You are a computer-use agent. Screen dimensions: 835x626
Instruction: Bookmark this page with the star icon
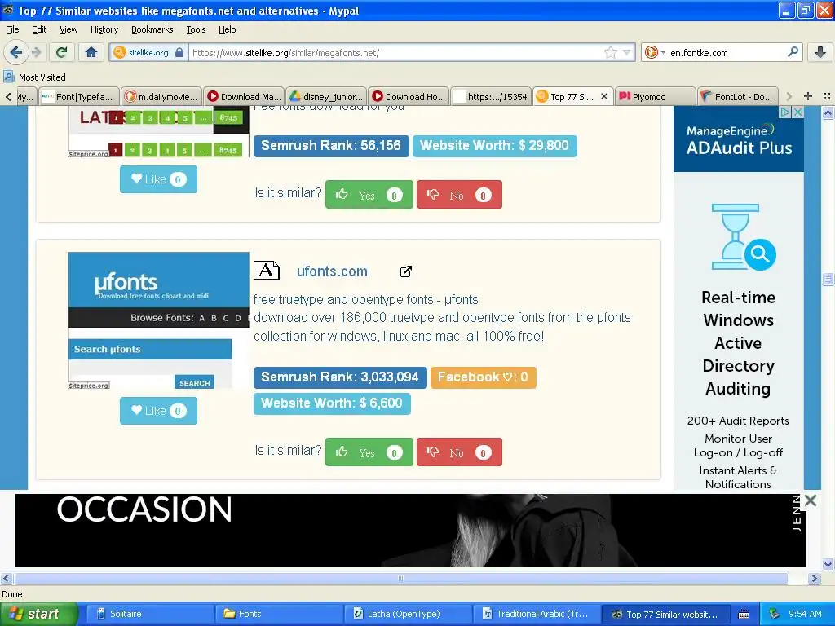pos(611,52)
